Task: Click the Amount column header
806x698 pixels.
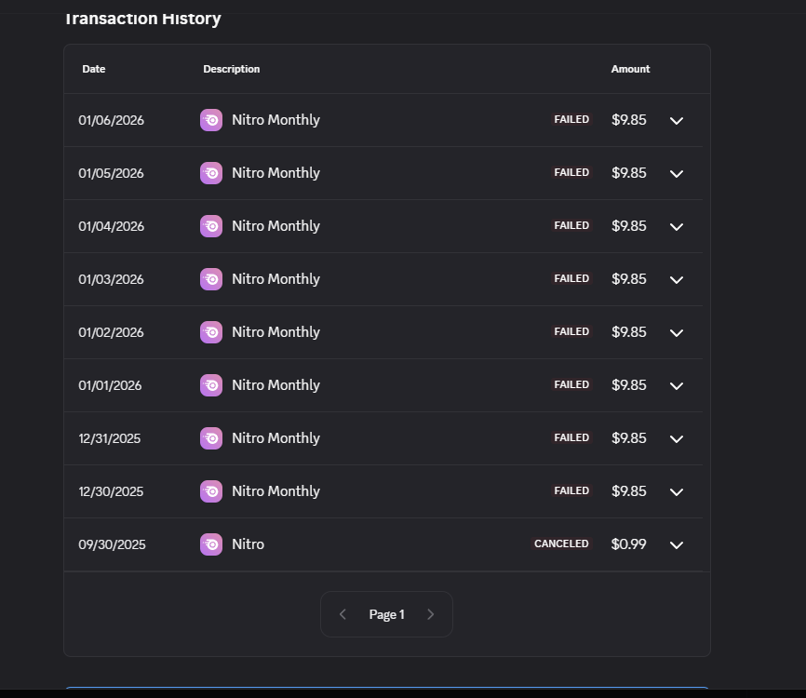Action: pos(630,69)
